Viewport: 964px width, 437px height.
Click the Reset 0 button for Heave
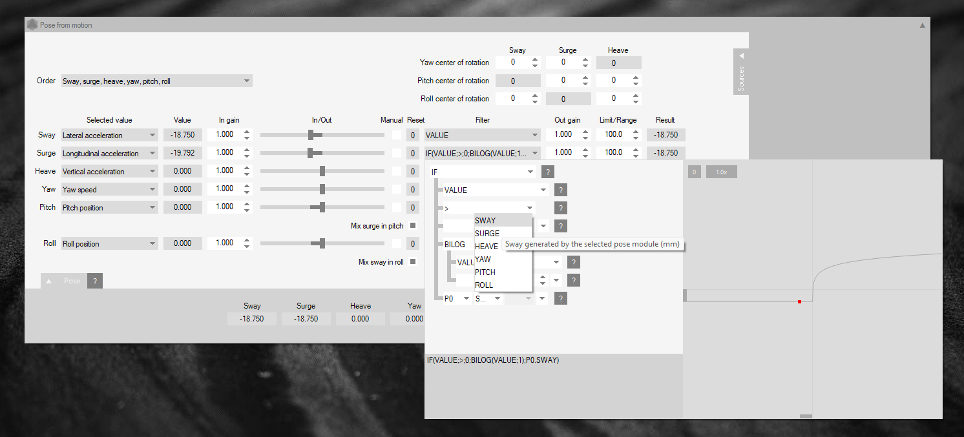[413, 171]
